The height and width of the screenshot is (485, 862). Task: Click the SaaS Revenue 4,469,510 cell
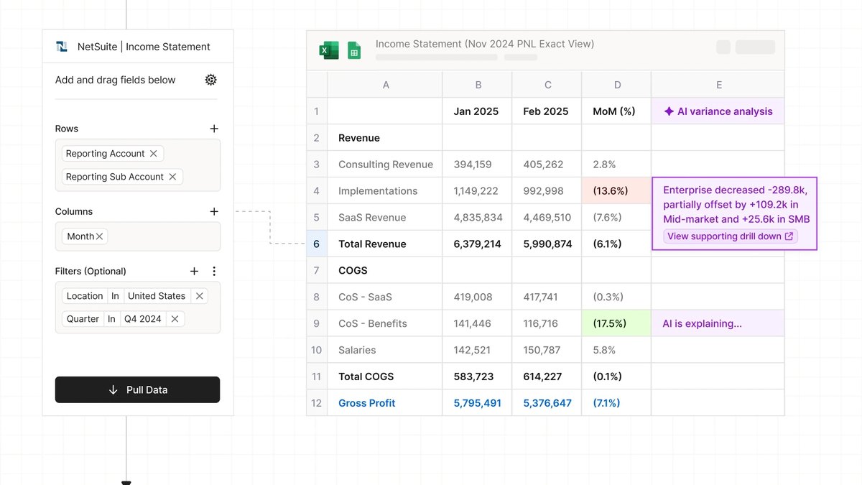547,218
